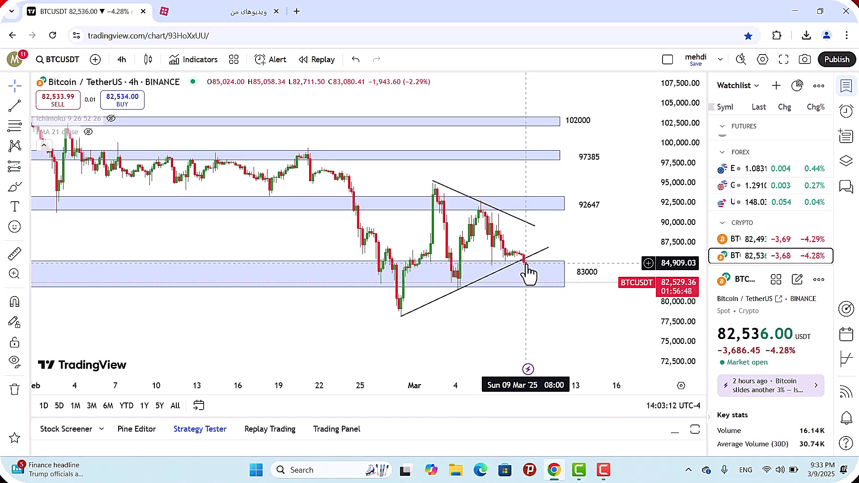
Task: Collapse the CRYPTO watchlist section
Action: (722, 223)
